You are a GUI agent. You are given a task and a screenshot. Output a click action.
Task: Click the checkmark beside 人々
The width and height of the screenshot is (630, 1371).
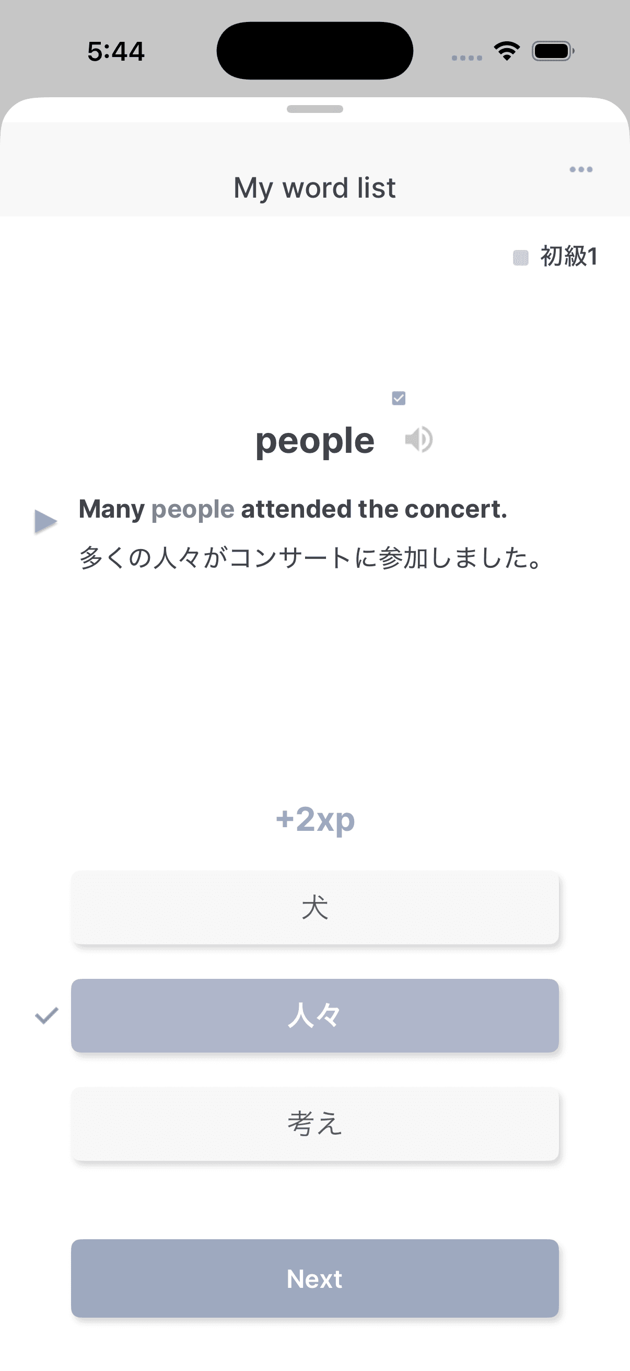click(46, 1016)
